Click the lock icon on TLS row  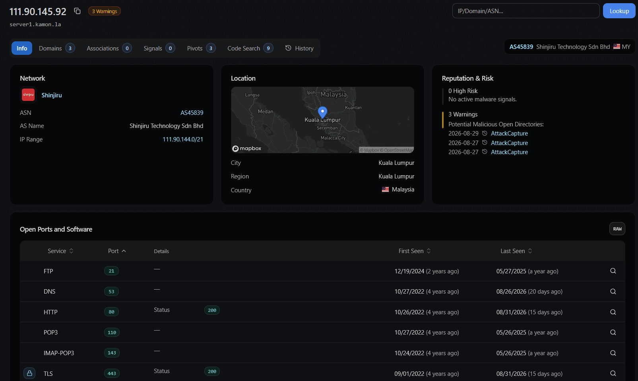(29, 373)
